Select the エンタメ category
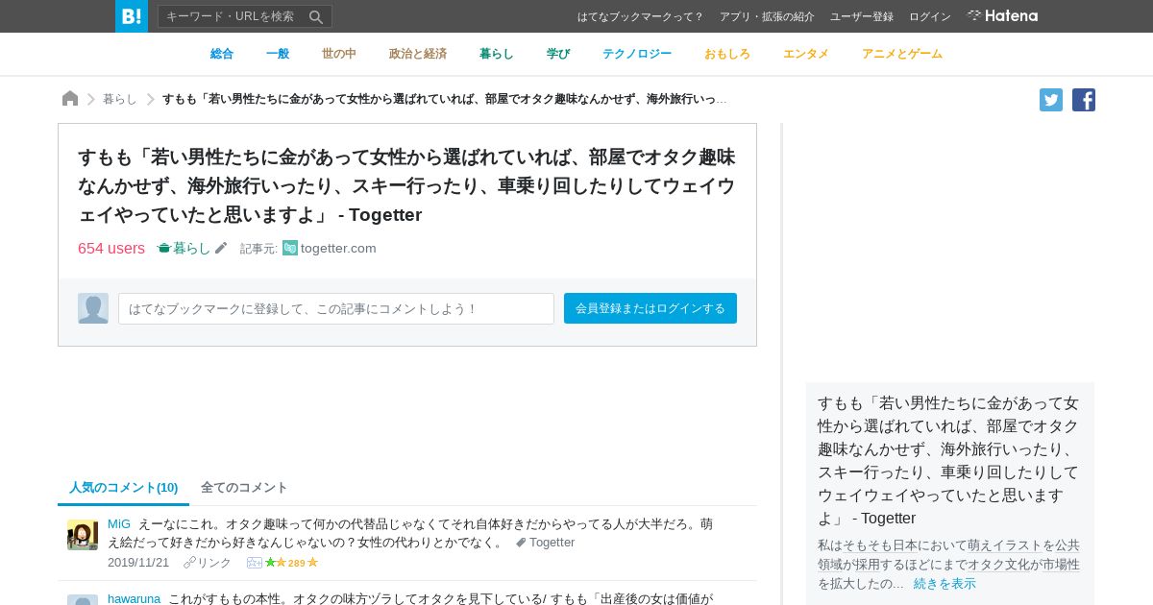 click(806, 54)
